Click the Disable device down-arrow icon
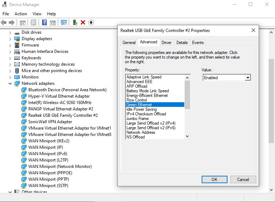The width and height of the screenshot is (275, 202). click(x=91, y=22)
